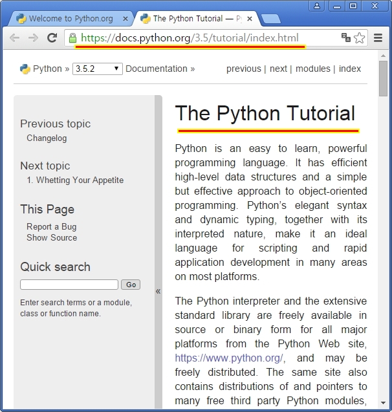Go back using the browser back arrow
Screen dimensions: 392x412
(14, 38)
